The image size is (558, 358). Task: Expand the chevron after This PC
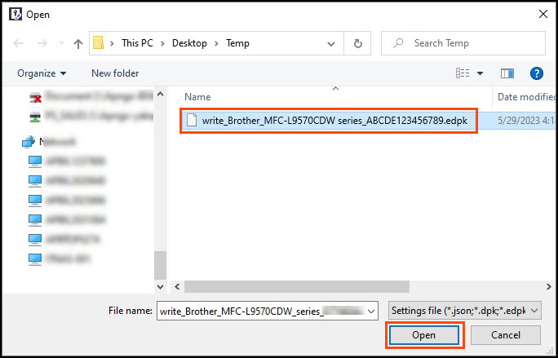(x=162, y=43)
